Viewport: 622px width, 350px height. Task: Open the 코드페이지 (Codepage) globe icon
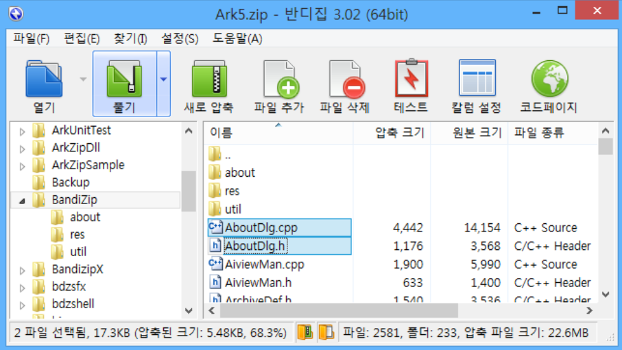550,79
